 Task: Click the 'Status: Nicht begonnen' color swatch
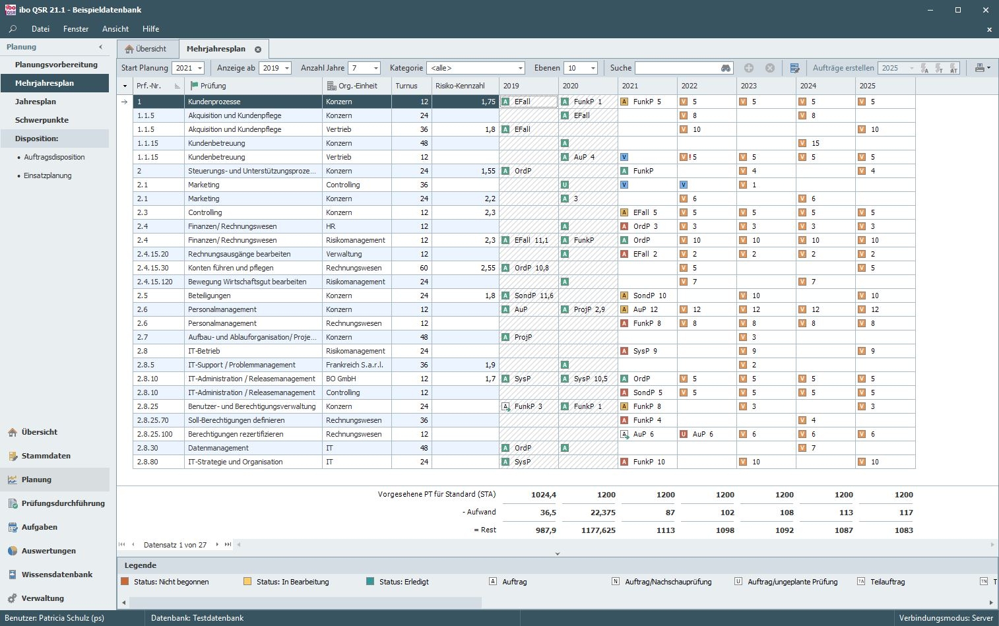click(125, 582)
